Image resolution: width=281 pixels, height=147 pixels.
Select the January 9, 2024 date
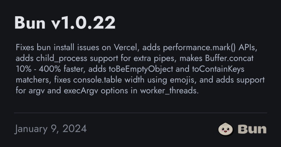(51, 129)
